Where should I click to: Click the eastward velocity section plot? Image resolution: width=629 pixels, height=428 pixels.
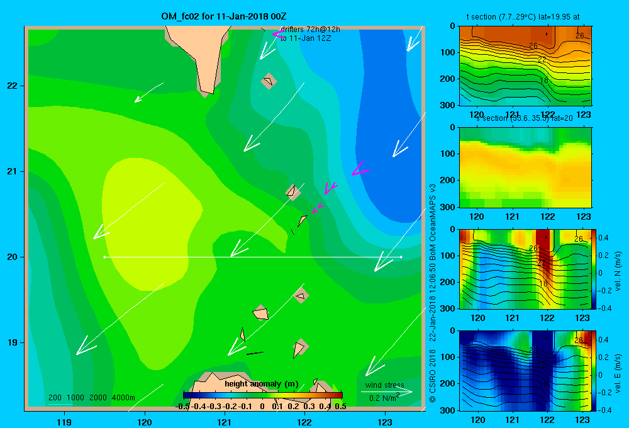click(x=525, y=370)
